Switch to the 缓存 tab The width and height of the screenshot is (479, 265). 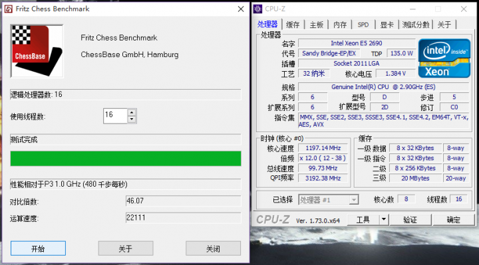pos(293,25)
